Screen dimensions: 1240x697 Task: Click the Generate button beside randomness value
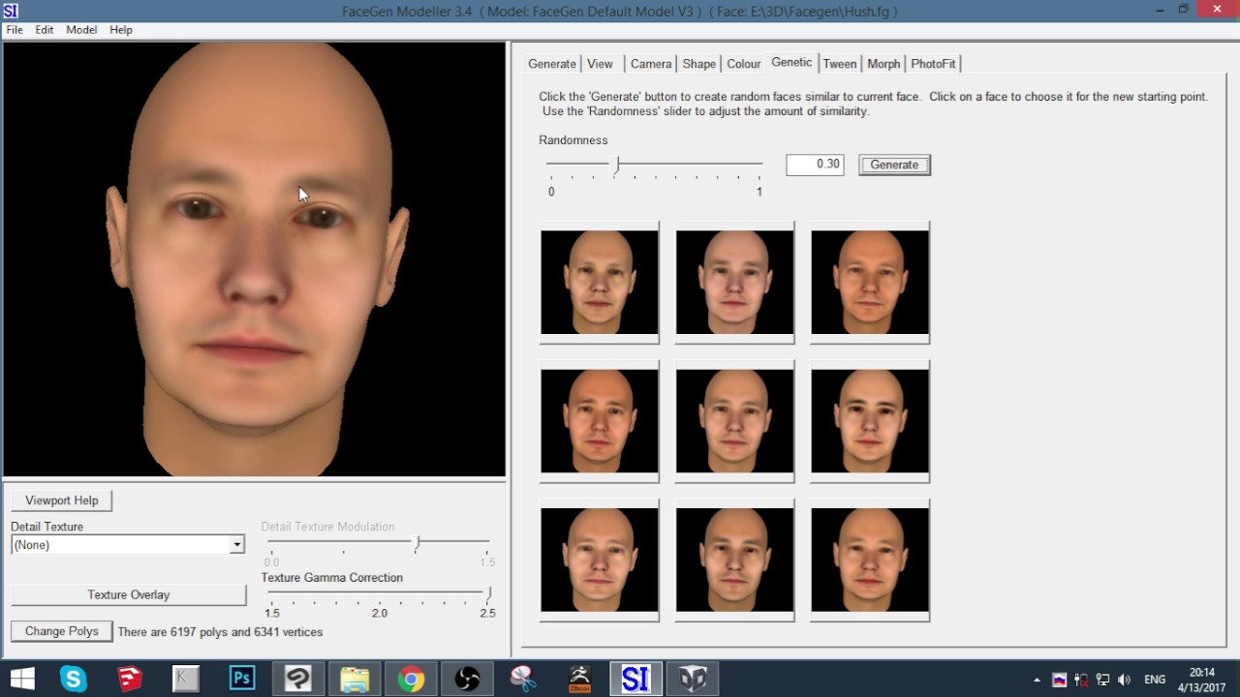coord(894,165)
